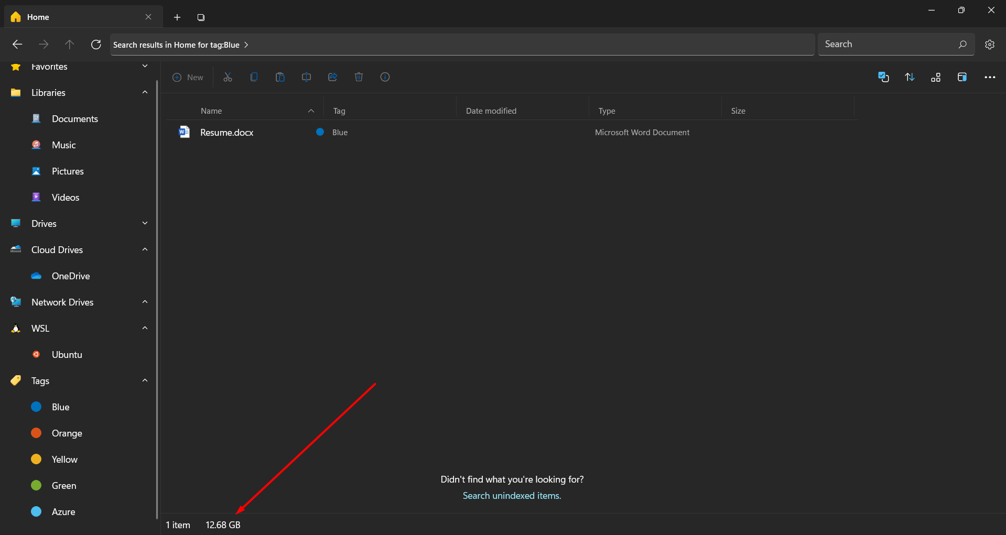1006x535 pixels.
Task: Rename the file using the Rename icon
Action: pos(306,77)
